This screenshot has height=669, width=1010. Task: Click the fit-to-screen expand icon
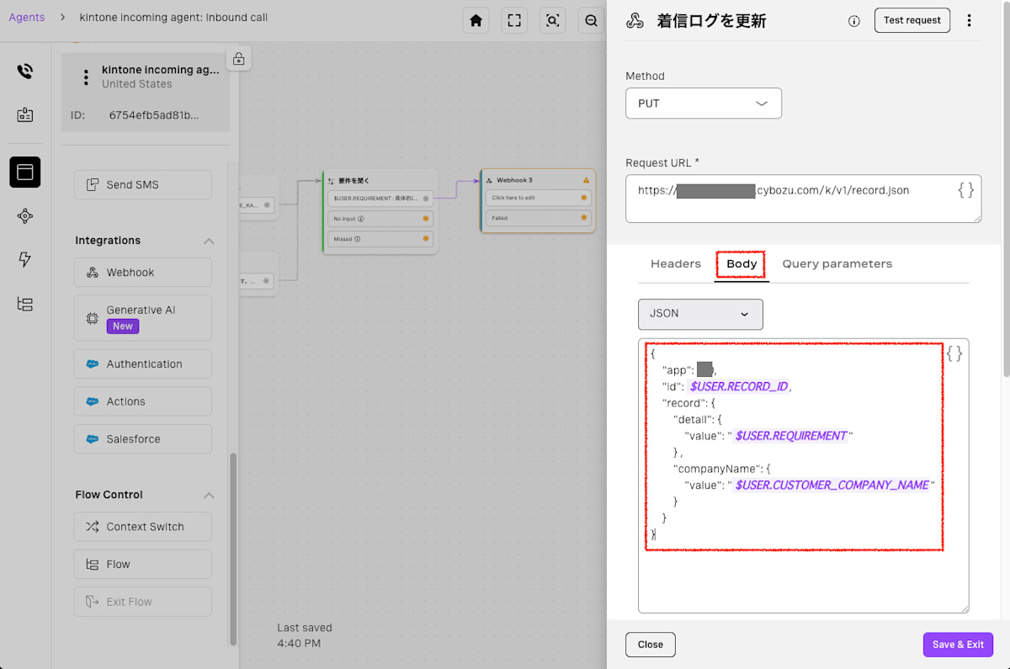pos(514,20)
